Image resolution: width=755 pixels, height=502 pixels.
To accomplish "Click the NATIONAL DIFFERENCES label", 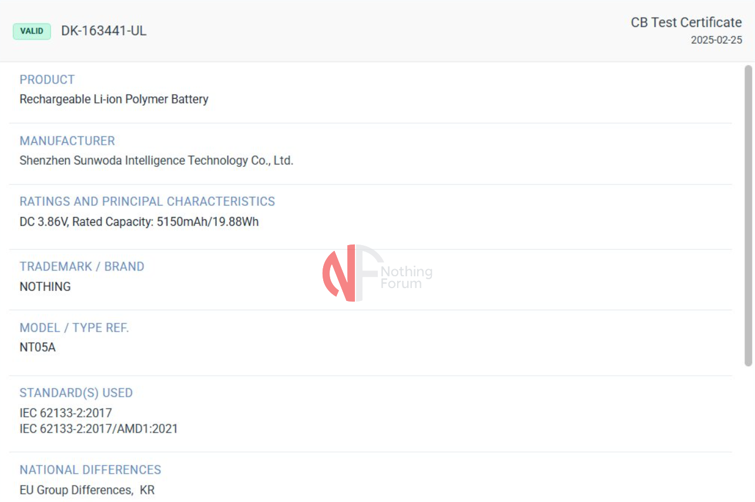I will 90,470.
